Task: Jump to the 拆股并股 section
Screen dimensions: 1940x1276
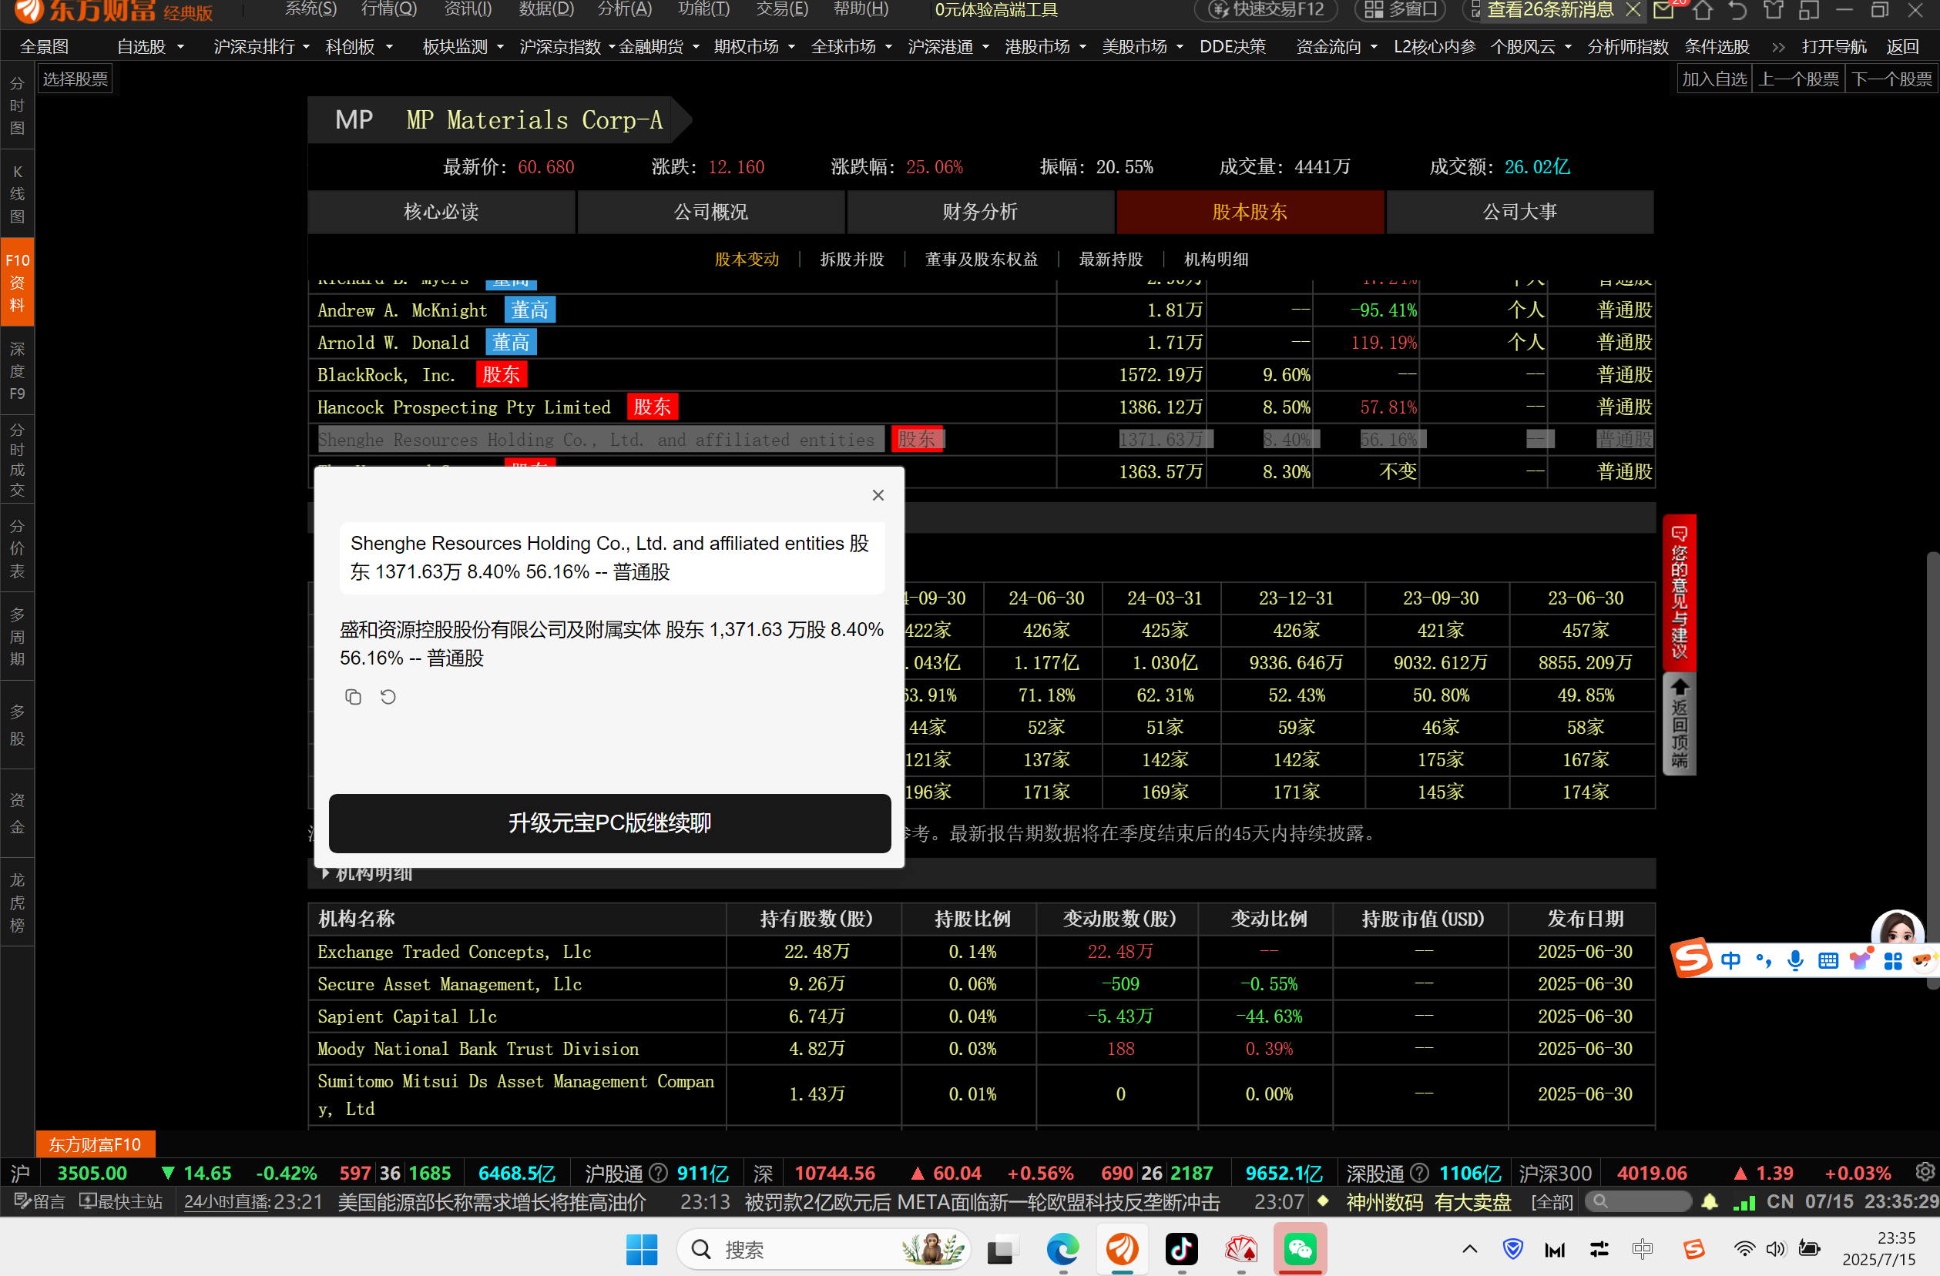Action: pos(852,259)
